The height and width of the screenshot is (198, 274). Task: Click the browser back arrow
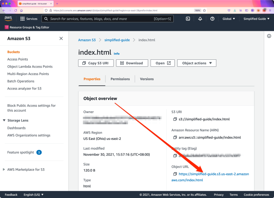point(4,11)
